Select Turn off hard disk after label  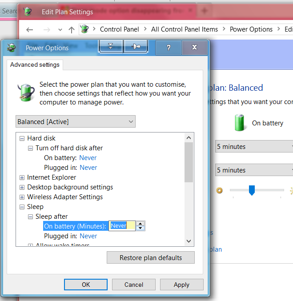pyautogui.click(x=69, y=148)
